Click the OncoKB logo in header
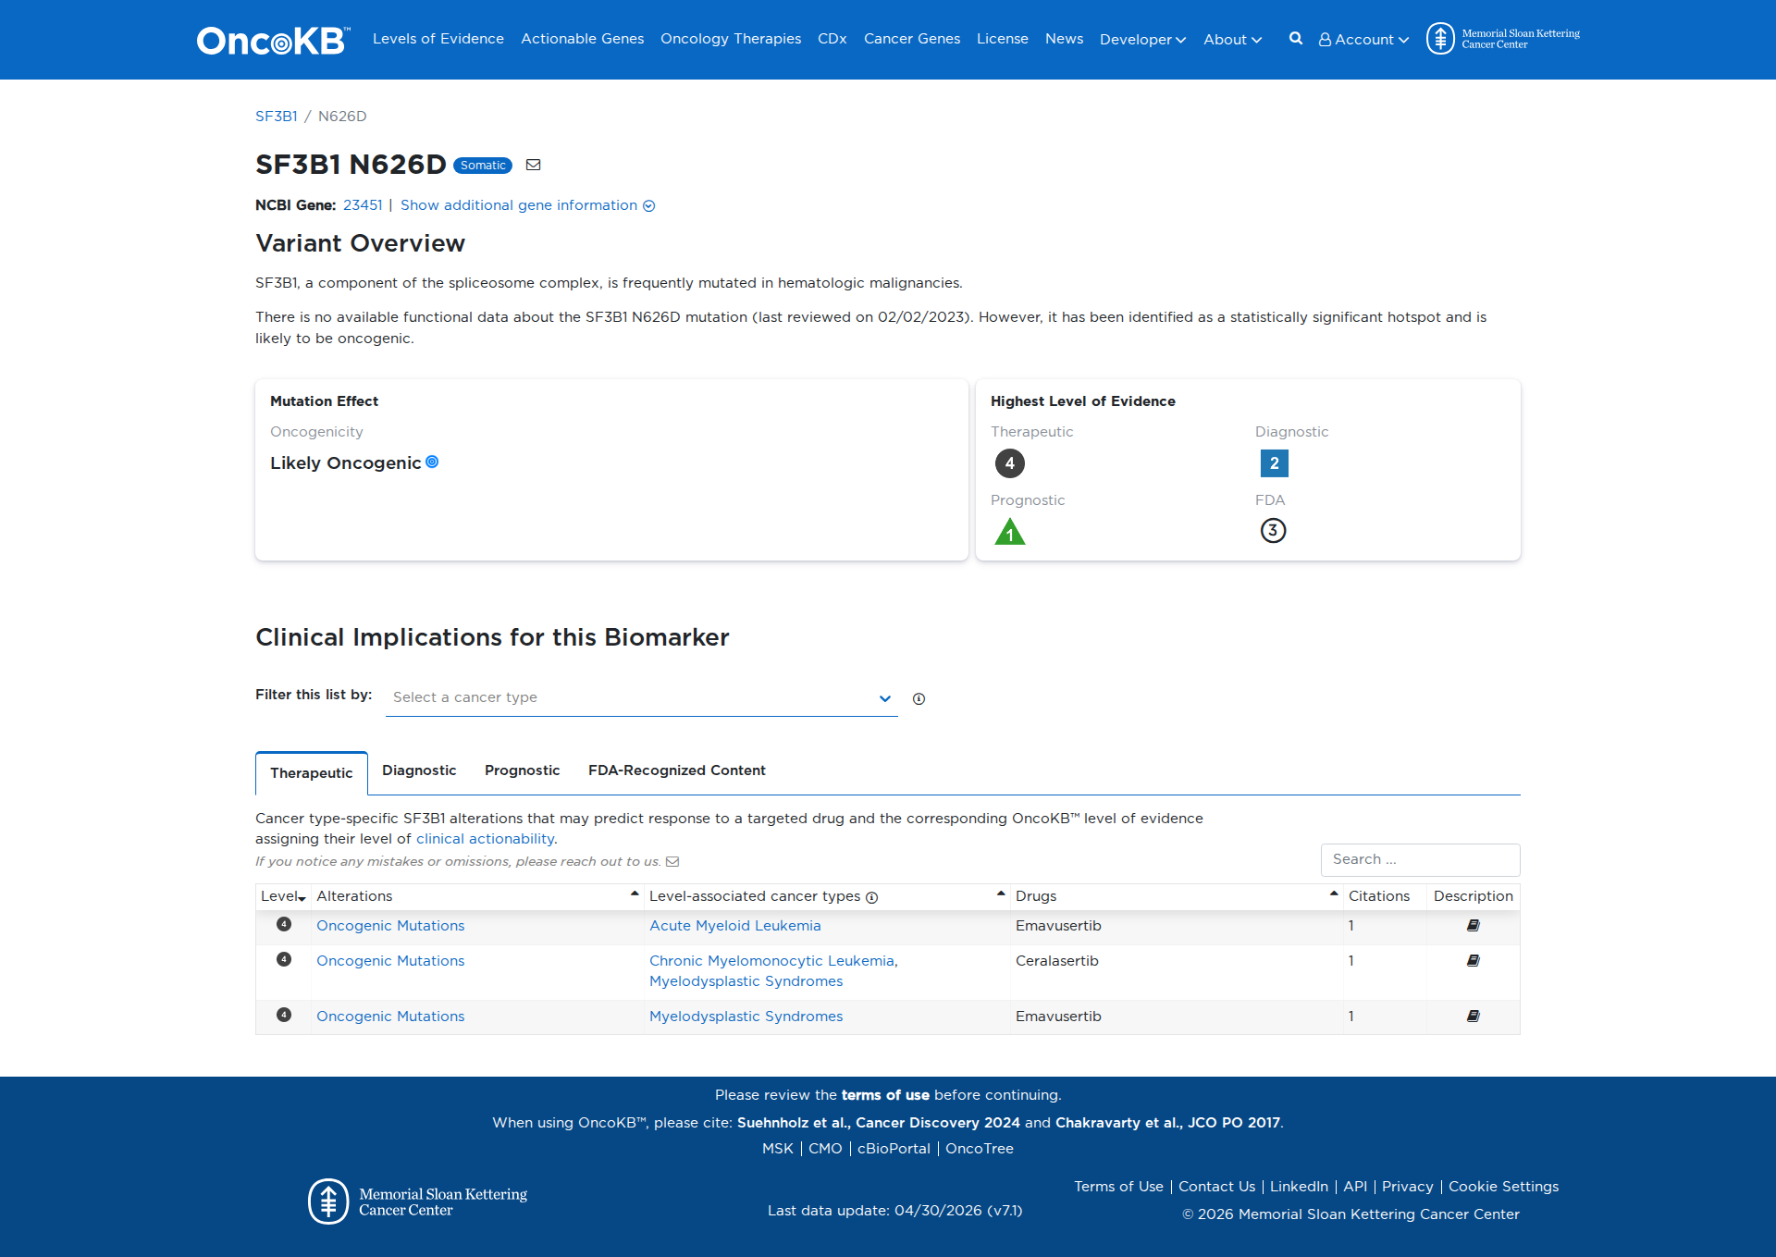The height and width of the screenshot is (1257, 1776). pyautogui.click(x=273, y=40)
